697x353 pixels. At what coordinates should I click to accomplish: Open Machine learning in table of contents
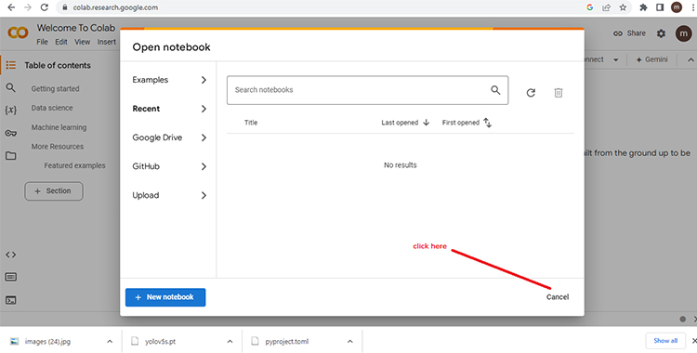click(x=59, y=127)
